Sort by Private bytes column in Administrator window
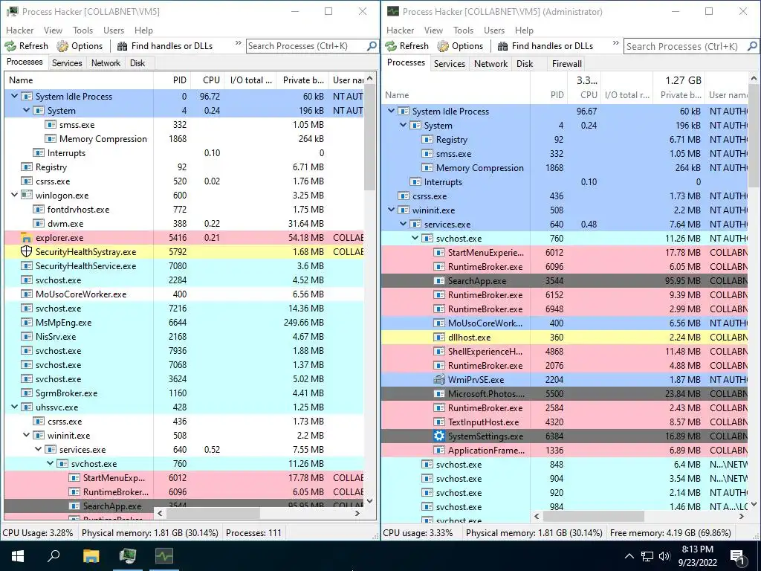 [678, 88]
